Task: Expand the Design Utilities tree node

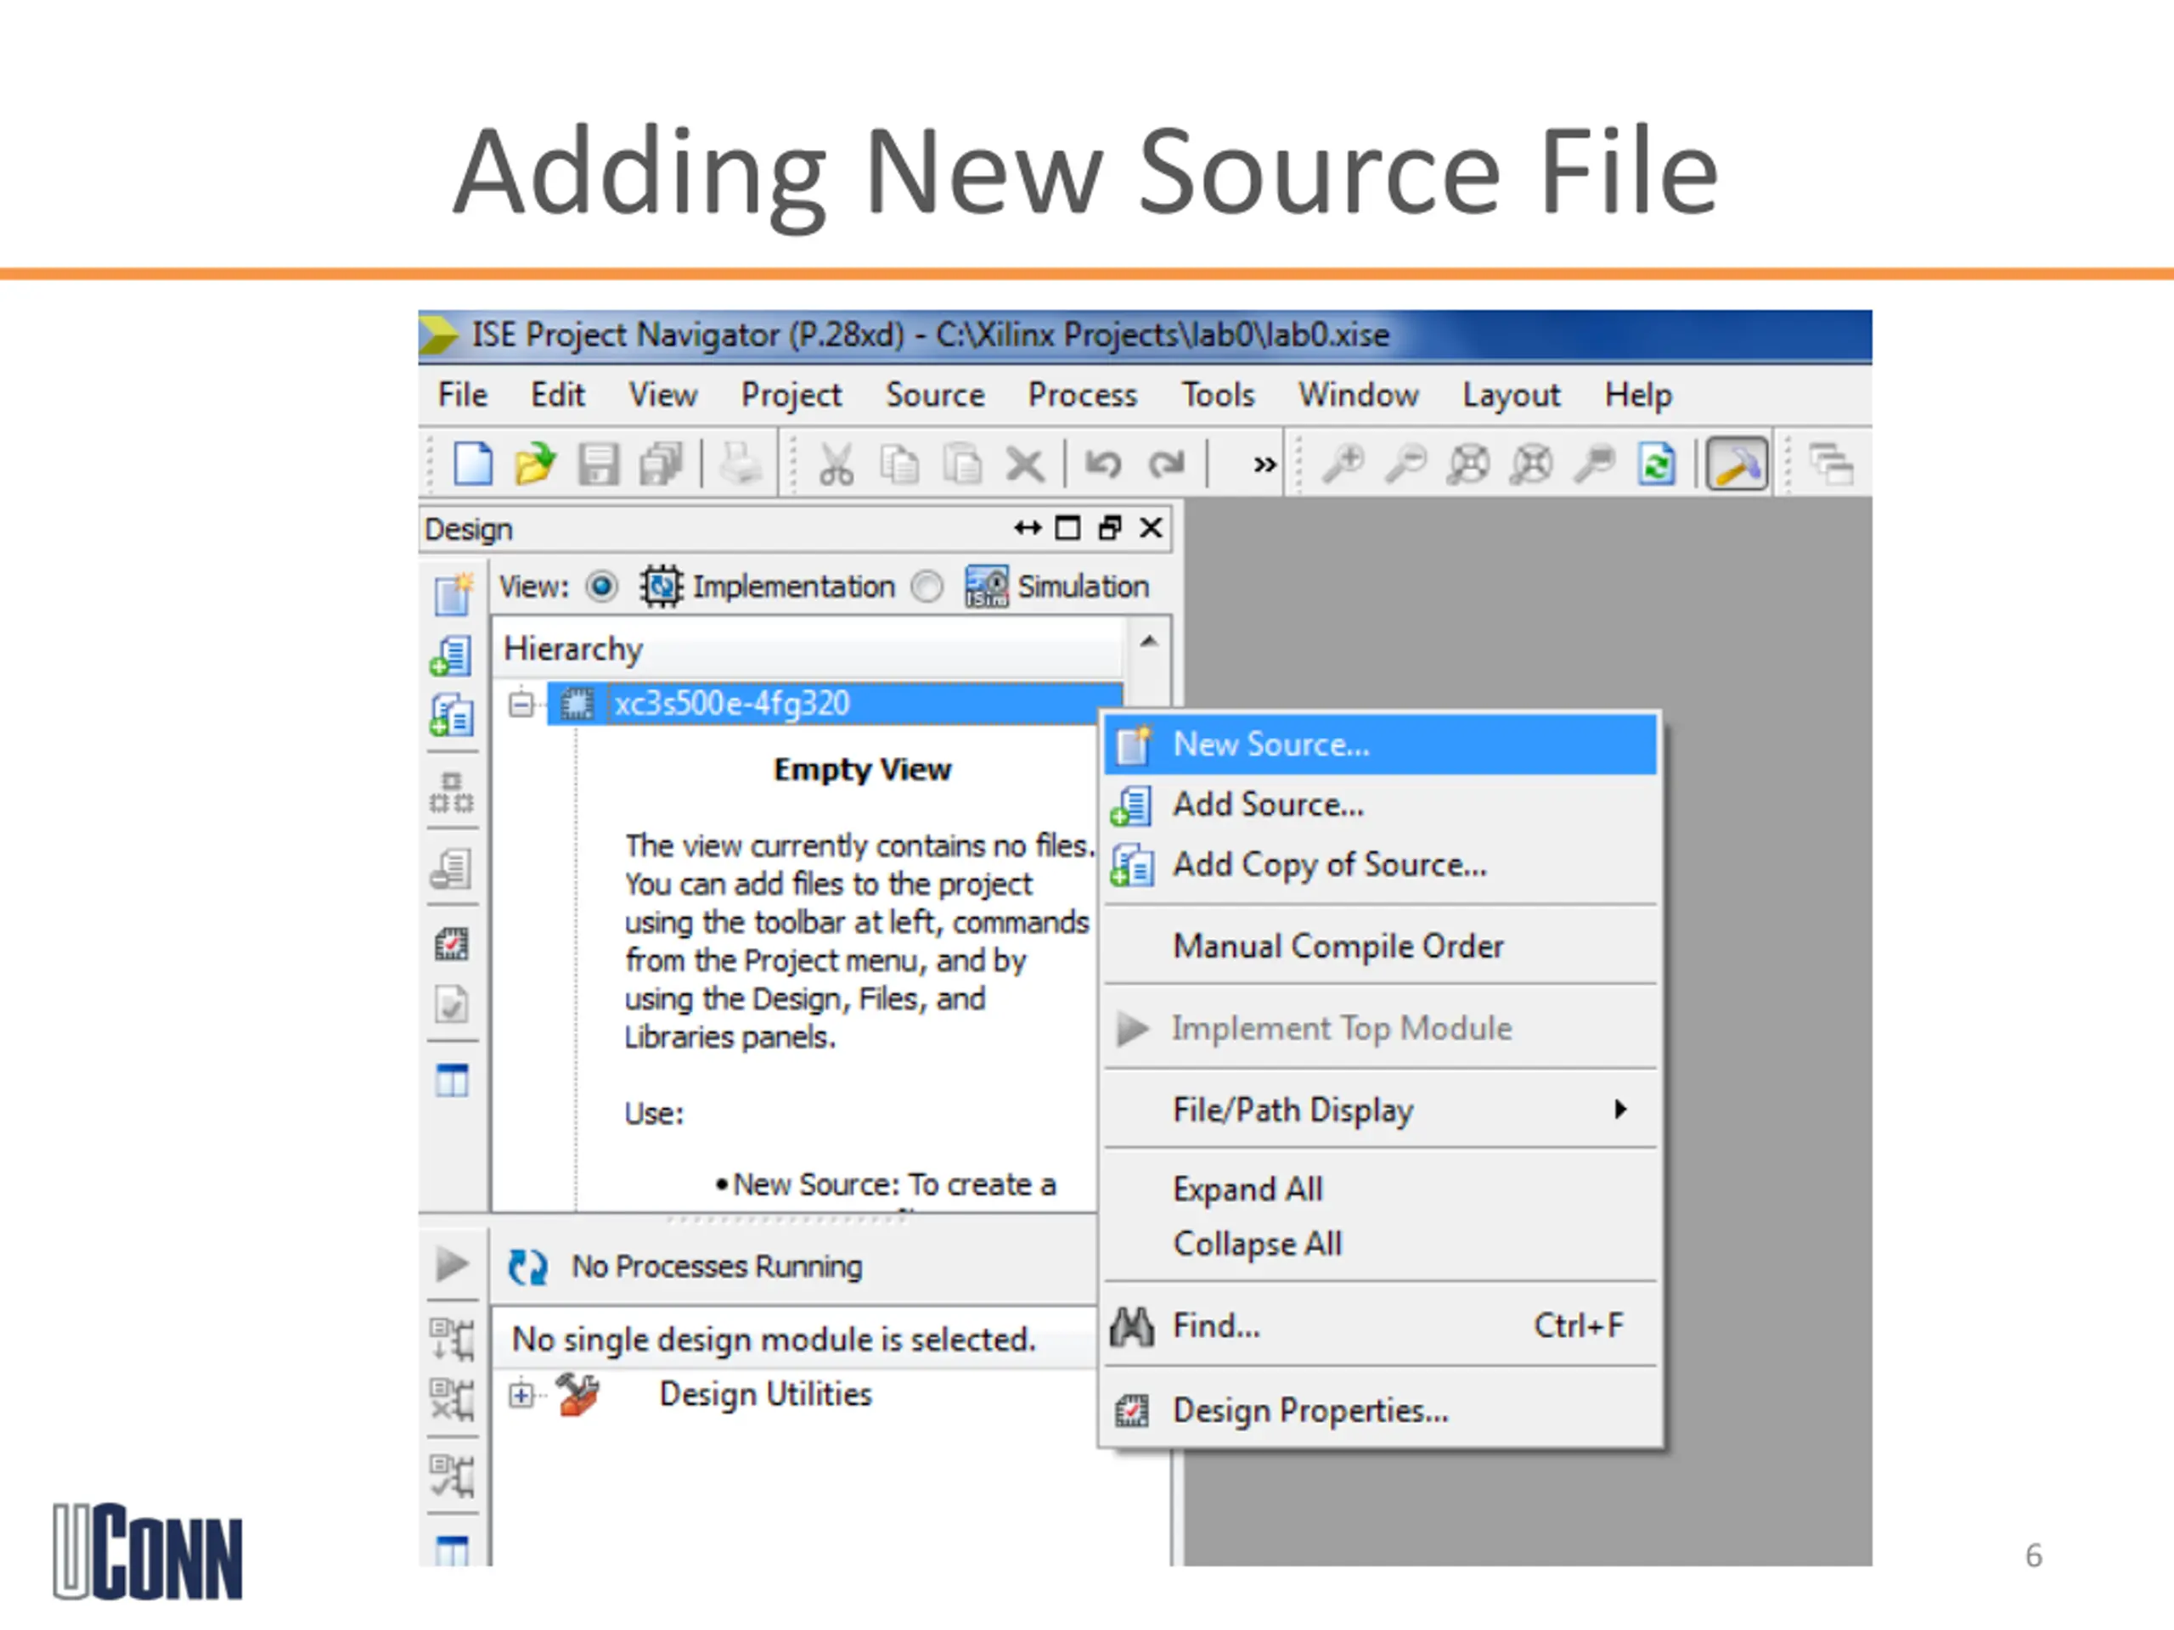Action: (x=522, y=1394)
